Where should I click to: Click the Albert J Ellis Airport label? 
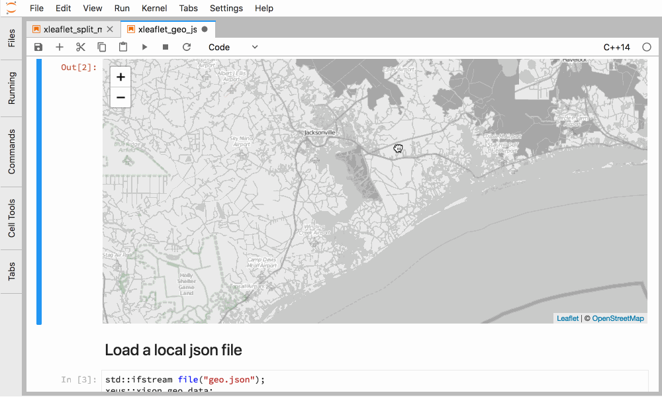click(231, 76)
